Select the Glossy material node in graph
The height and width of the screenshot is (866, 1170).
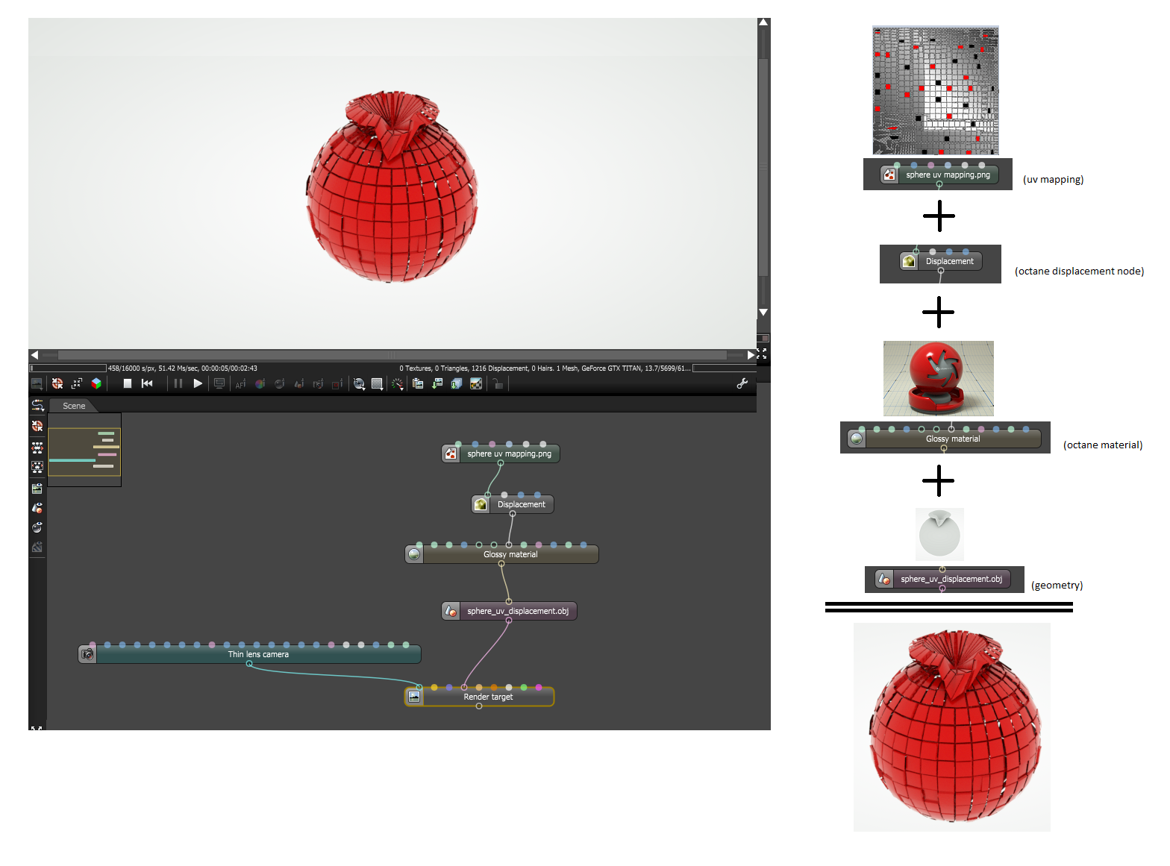(x=510, y=554)
